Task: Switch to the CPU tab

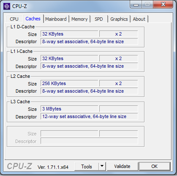Action: (14, 19)
